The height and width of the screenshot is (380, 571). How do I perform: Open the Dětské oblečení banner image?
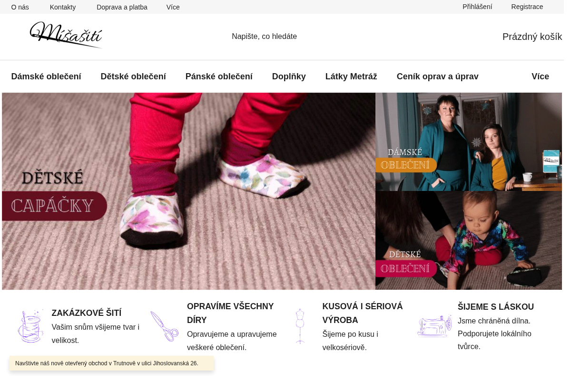pyautogui.click(x=469, y=240)
